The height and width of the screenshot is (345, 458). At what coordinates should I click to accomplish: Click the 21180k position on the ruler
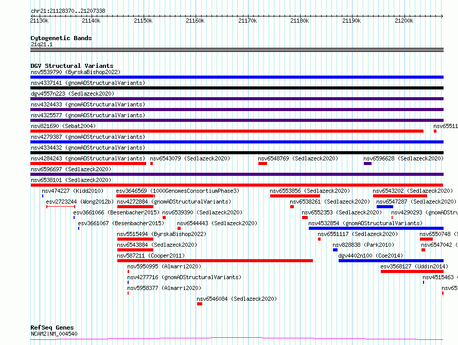pyautogui.click(x=300, y=21)
